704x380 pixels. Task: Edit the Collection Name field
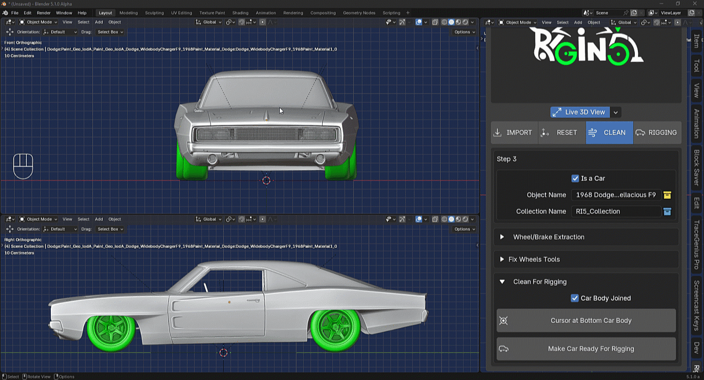pyautogui.click(x=616, y=211)
